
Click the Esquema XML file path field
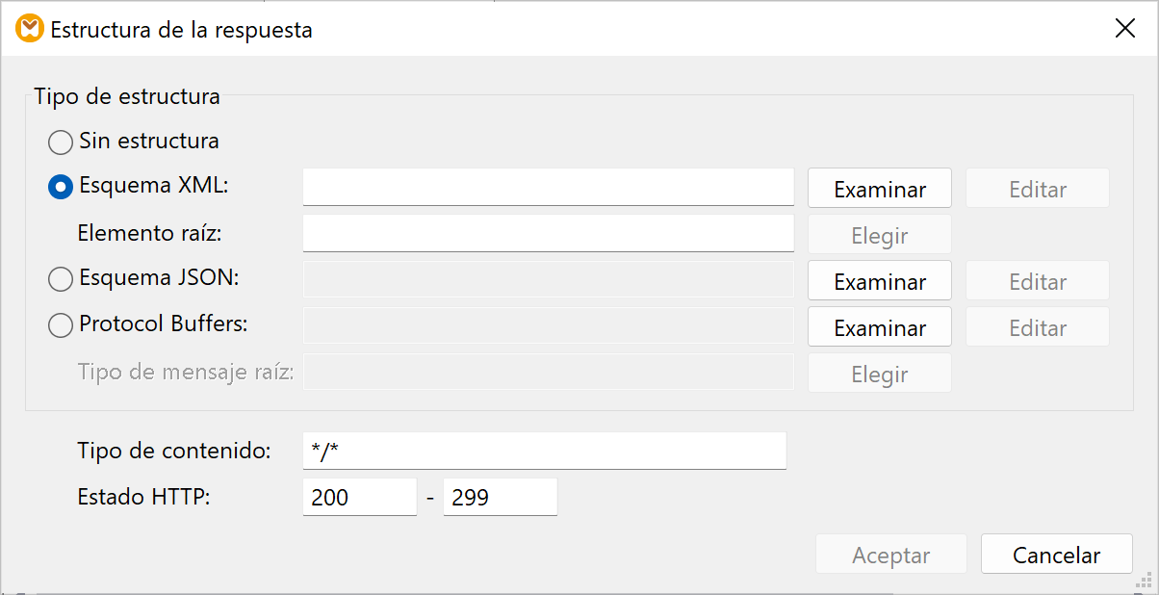(548, 187)
